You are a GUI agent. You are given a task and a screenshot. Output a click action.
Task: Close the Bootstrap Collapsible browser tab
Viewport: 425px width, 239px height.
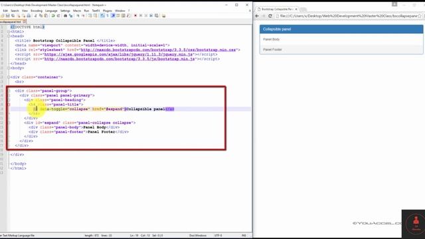pos(296,9)
